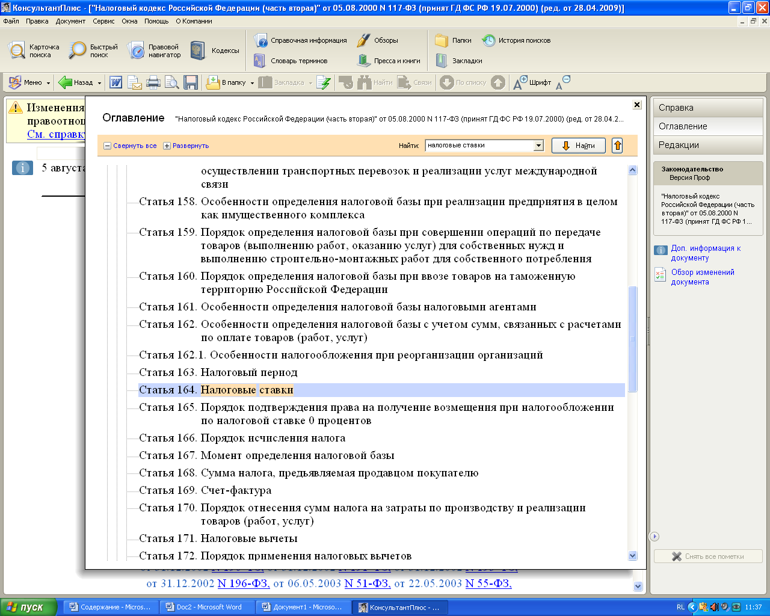Image resolution: width=770 pixels, height=616 pixels.
Task: Click the green lightning document icon
Action: coord(324,82)
